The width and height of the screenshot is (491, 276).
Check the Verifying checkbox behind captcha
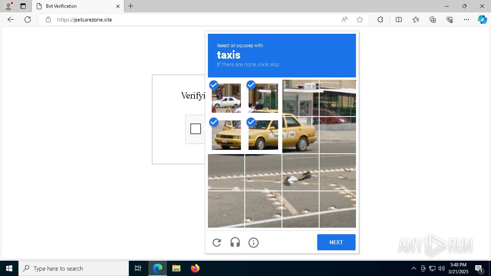click(196, 129)
